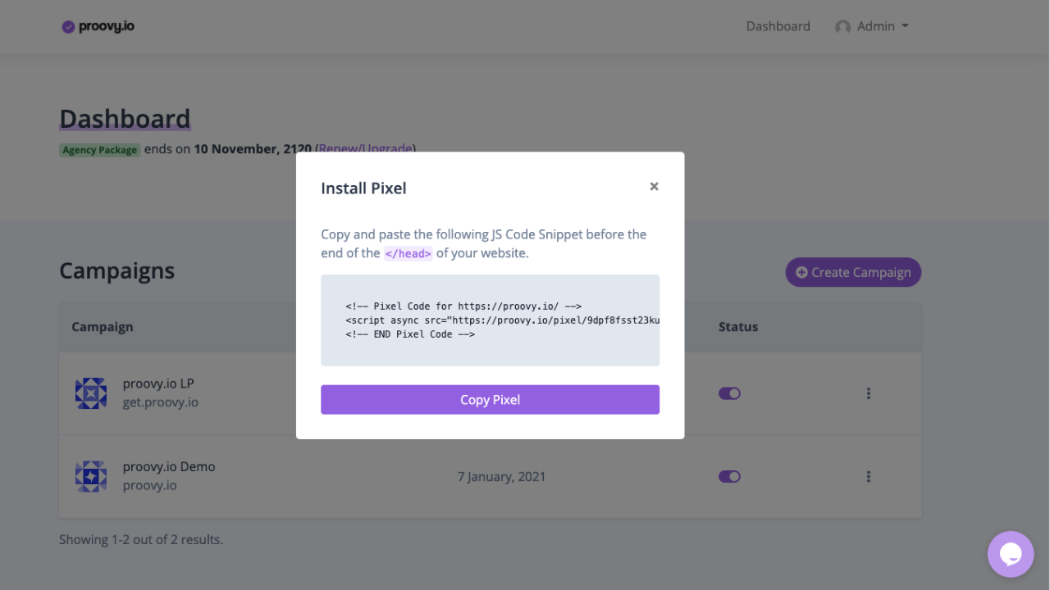Open options menu for proovy.io Demo

click(x=868, y=476)
